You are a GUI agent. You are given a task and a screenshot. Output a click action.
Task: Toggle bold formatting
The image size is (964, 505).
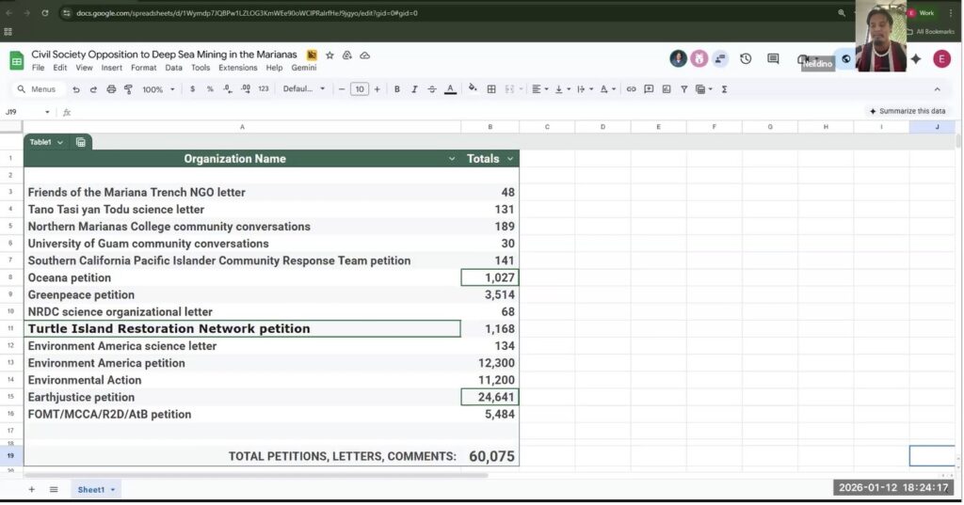point(396,89)
